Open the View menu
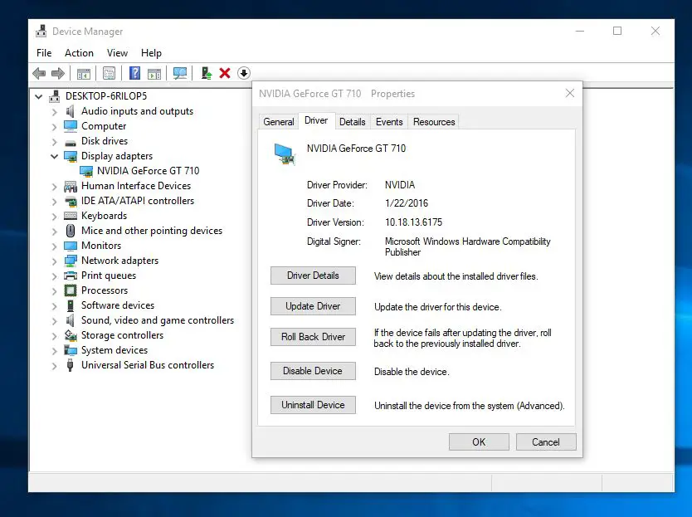 (117, 53)
